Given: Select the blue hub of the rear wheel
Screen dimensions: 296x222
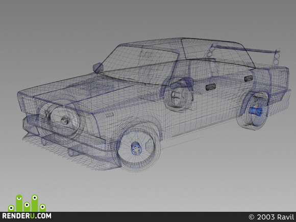Looking at the screenshot, I should [255, 111].
